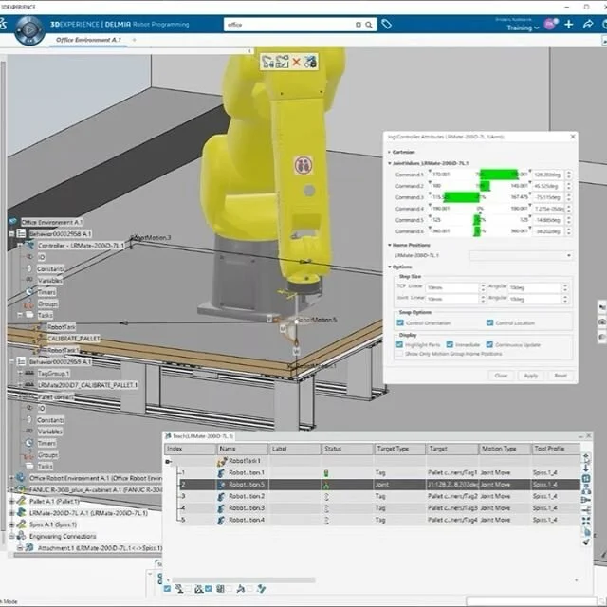Toggle Highlight Parts checkbox
The height and width of the screenshot is (607, 607).
click(399, 344)
